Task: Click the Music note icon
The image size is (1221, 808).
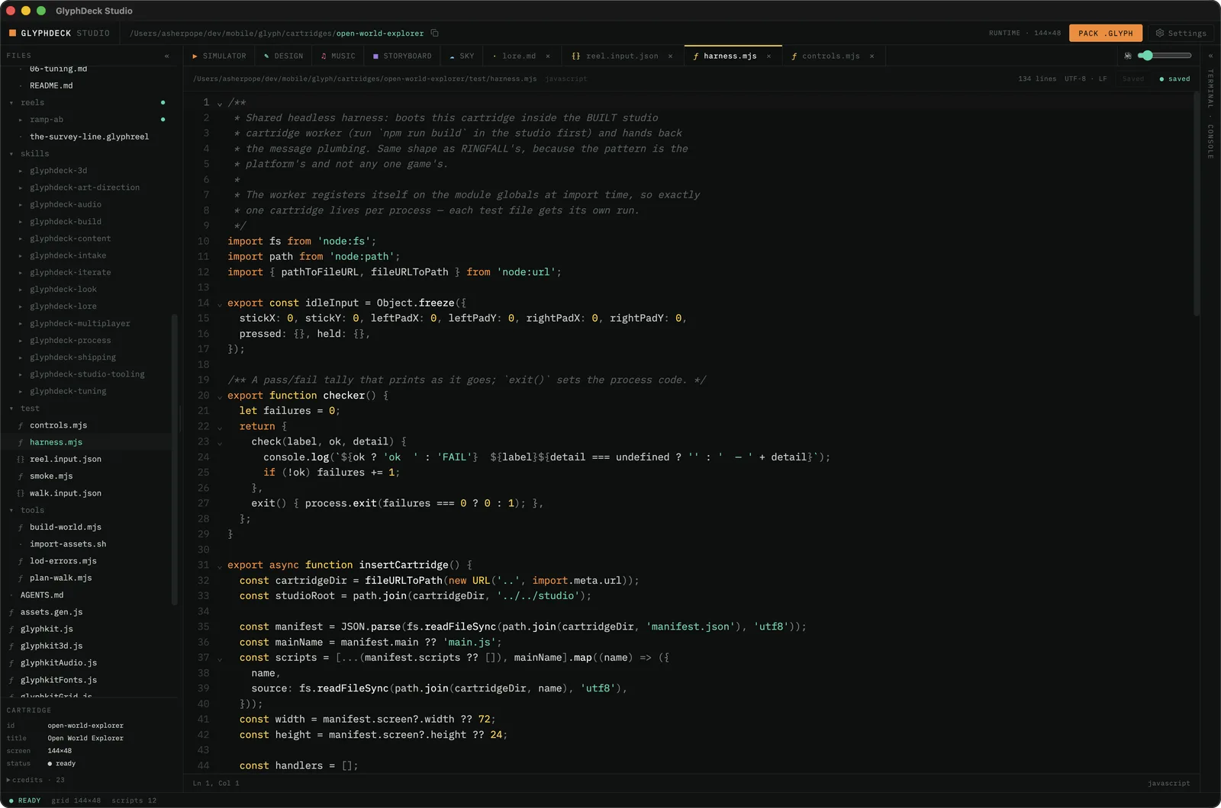Action: (324, 56)
